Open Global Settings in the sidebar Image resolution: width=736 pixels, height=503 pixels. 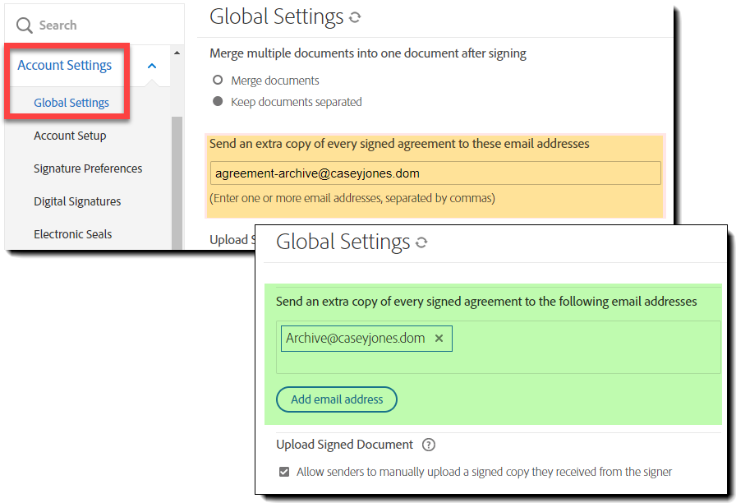tap(71, 103)
